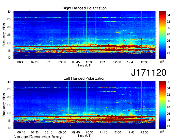Click the 34 value on Right Handed colorbar

tap(168, 15)
